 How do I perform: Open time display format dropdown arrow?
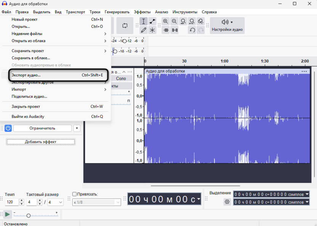pyautogui.click(x=199, y=199)
